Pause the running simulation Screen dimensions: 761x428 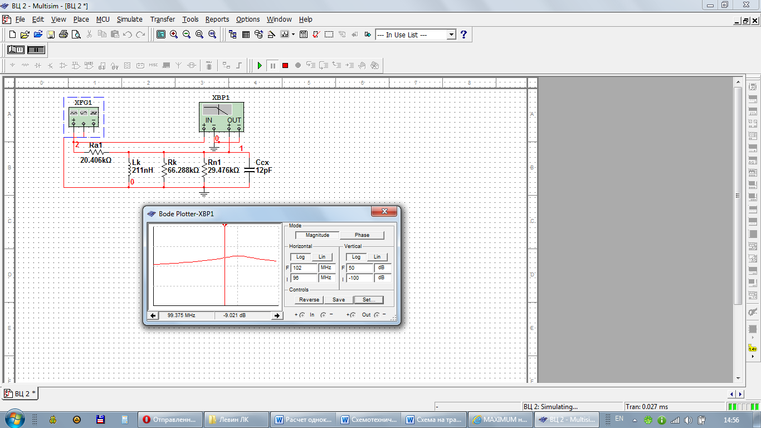coord(272,65)
